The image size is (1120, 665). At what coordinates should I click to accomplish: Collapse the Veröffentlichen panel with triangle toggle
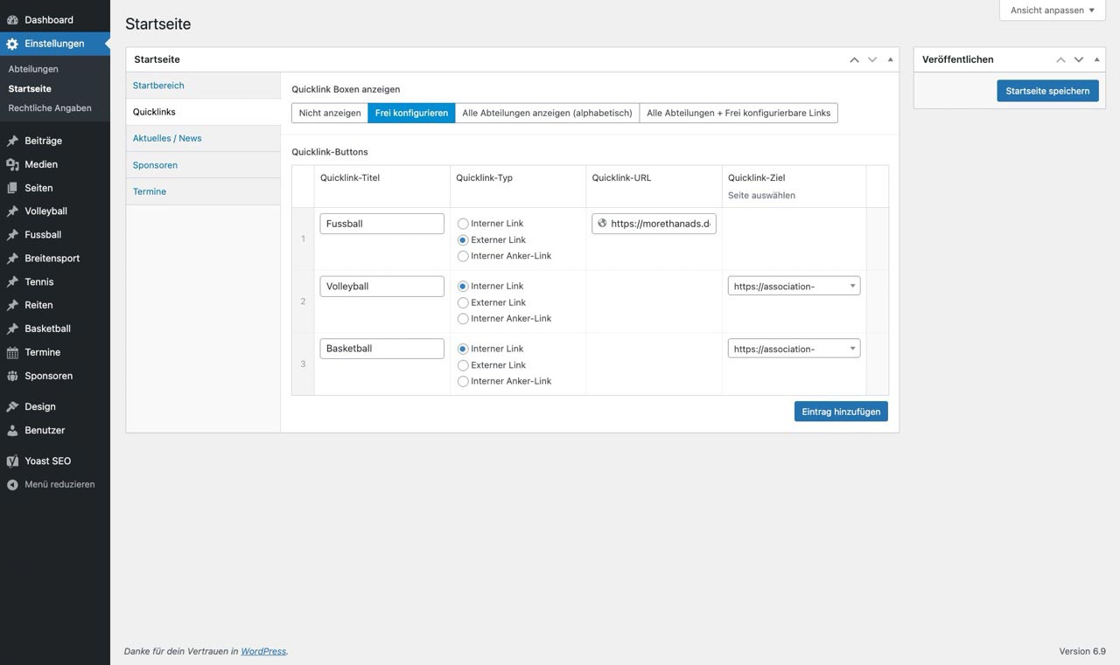(x=1096, y=59)
